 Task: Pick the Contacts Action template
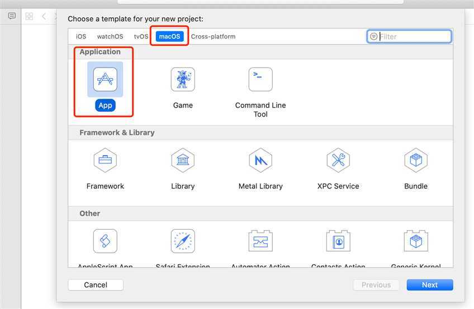338,241
